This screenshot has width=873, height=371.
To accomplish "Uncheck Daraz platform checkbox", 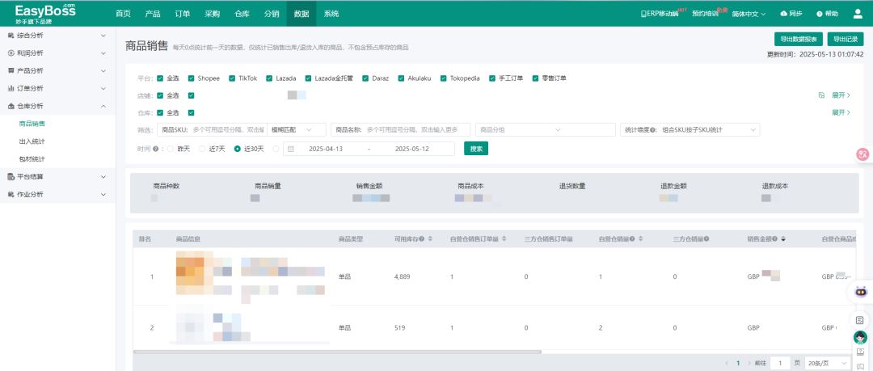I will (366, 78).
